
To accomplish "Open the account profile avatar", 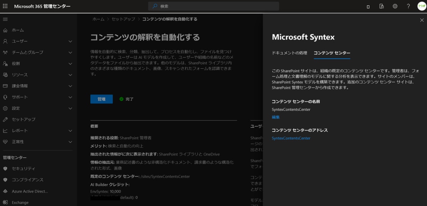I will point(421,6).
